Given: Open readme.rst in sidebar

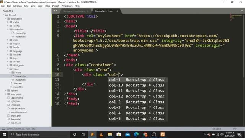Looking at the screenshot, I should click(16, 123).
